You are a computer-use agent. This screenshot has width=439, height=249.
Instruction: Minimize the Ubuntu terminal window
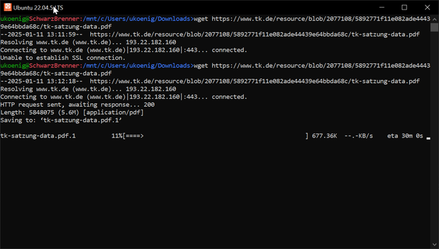pos(382,8)
